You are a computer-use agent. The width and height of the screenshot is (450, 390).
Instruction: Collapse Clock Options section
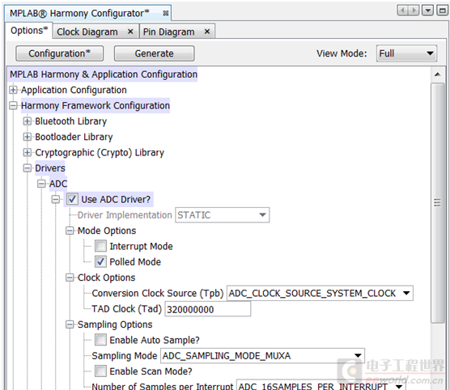70,278
